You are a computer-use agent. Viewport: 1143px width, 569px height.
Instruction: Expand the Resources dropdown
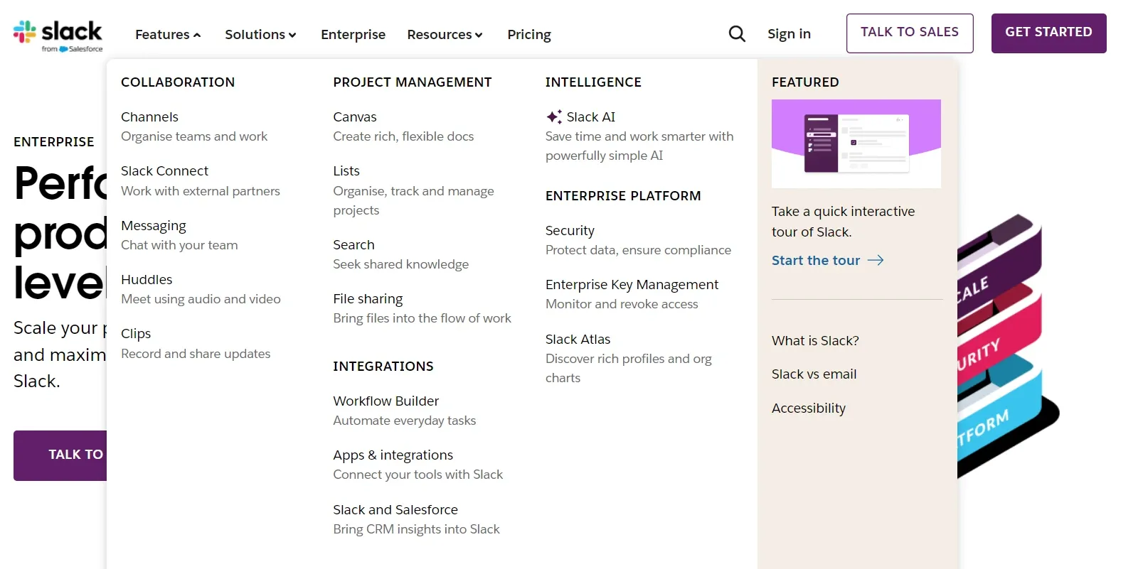click(445, 34)
